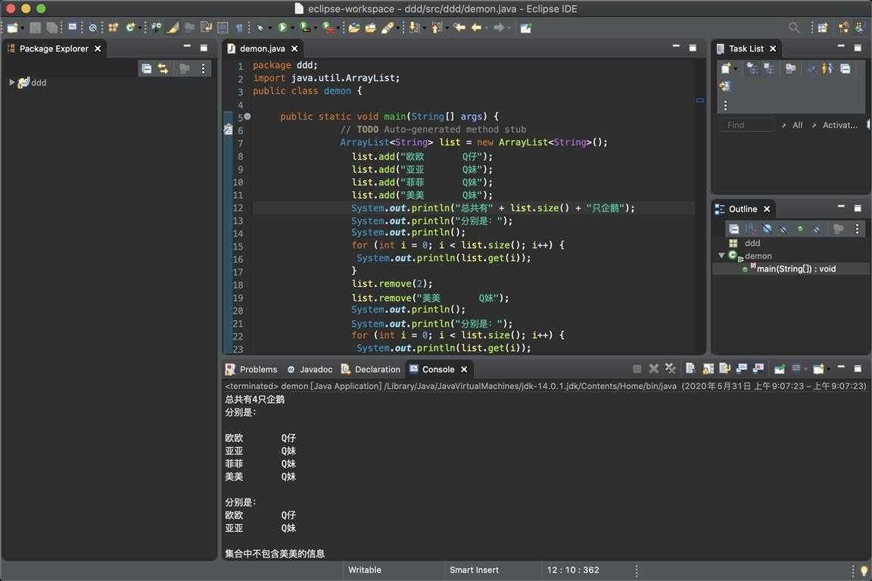872x581 pixels.
Task: Click the Save All toolbar icon
Action: pyautogui.click(x=52, y=27)
